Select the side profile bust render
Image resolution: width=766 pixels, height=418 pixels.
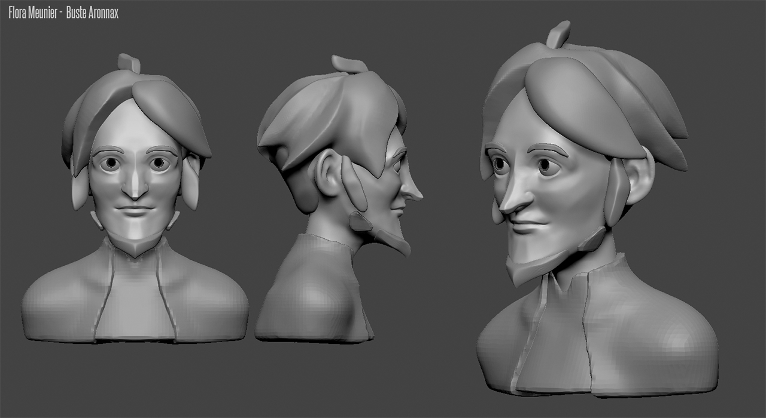(339, 199)
